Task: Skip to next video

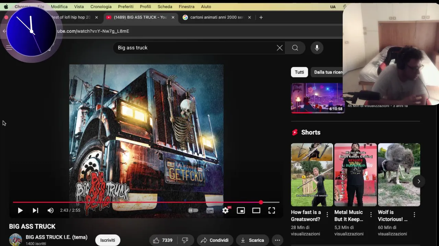Action: coord(35,210)
